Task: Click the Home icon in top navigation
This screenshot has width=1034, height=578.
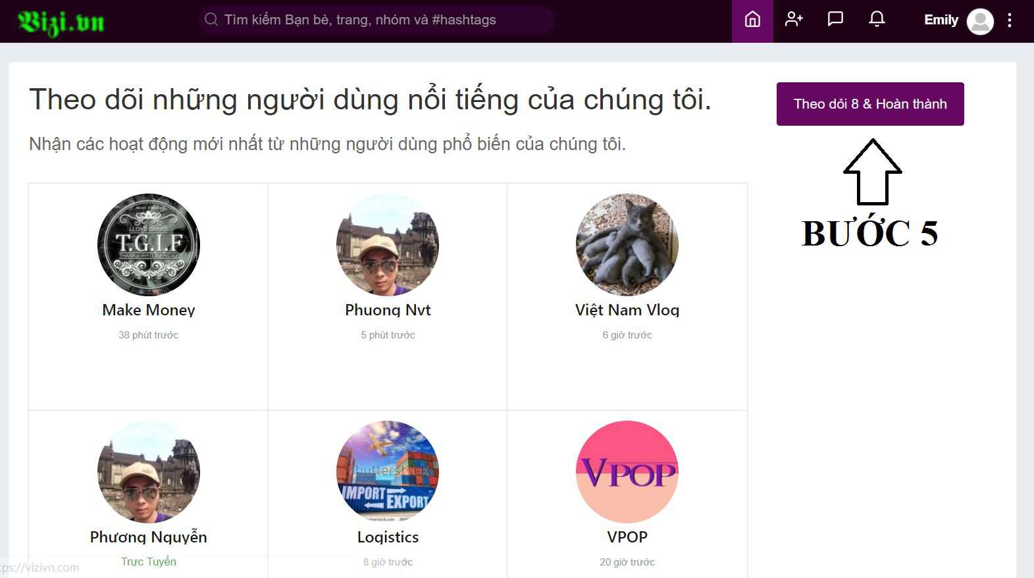Action: (752, 20)
